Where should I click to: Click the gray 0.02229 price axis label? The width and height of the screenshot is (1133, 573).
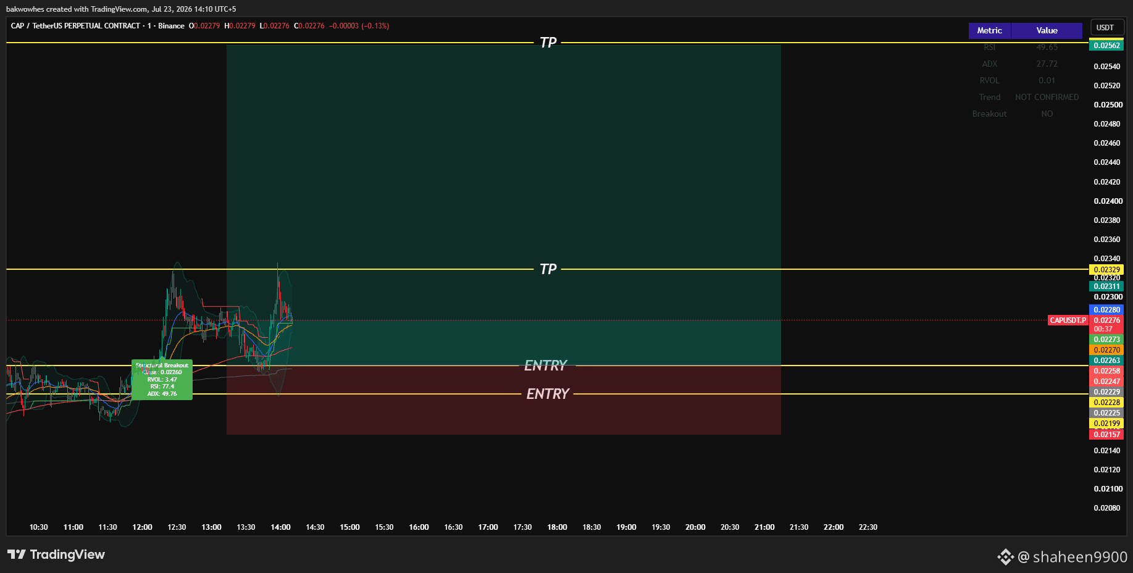click(x=1106, y=392)
